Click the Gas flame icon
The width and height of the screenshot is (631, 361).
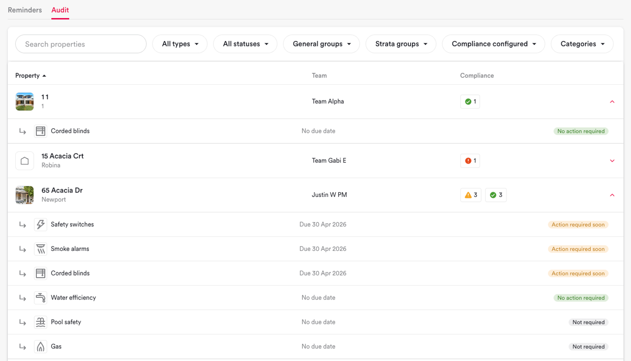(40, 347)
